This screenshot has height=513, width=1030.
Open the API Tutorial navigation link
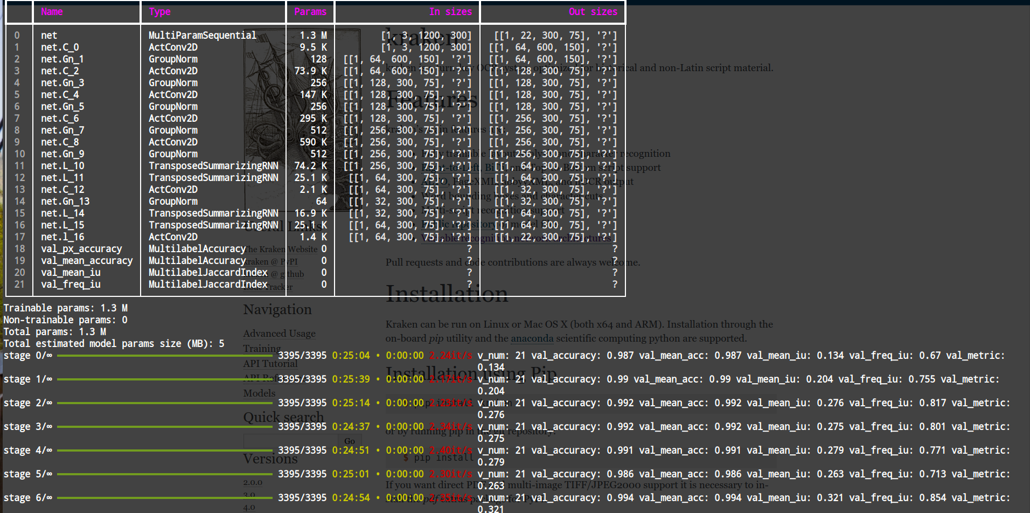[270, 364]
